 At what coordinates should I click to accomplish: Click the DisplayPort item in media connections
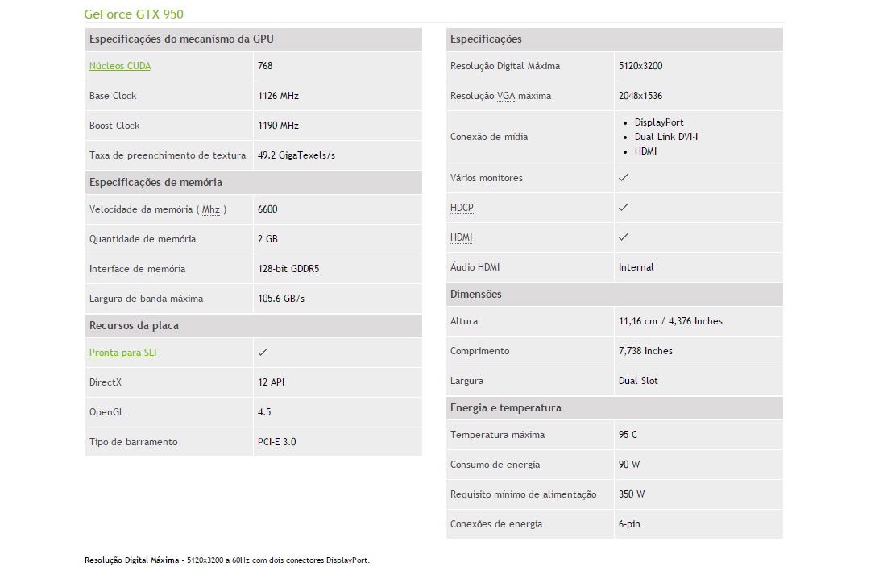point(658,122)
